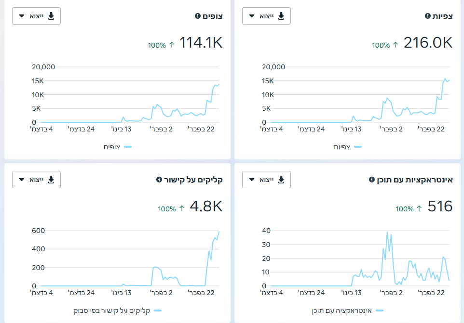The width and height of the screenshot is (464, 323).
Task: Click the 216.0K views total
Action: point(428,42)
